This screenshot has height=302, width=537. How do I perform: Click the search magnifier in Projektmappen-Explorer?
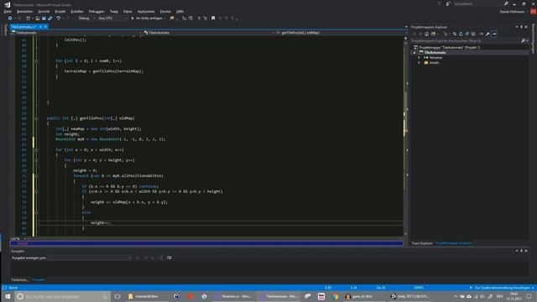click(523, 41)
